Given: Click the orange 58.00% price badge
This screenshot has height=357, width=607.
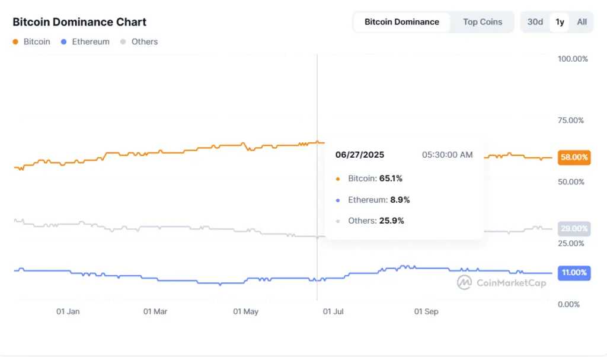Looking at the screenshot, I should tap(573, 158).
